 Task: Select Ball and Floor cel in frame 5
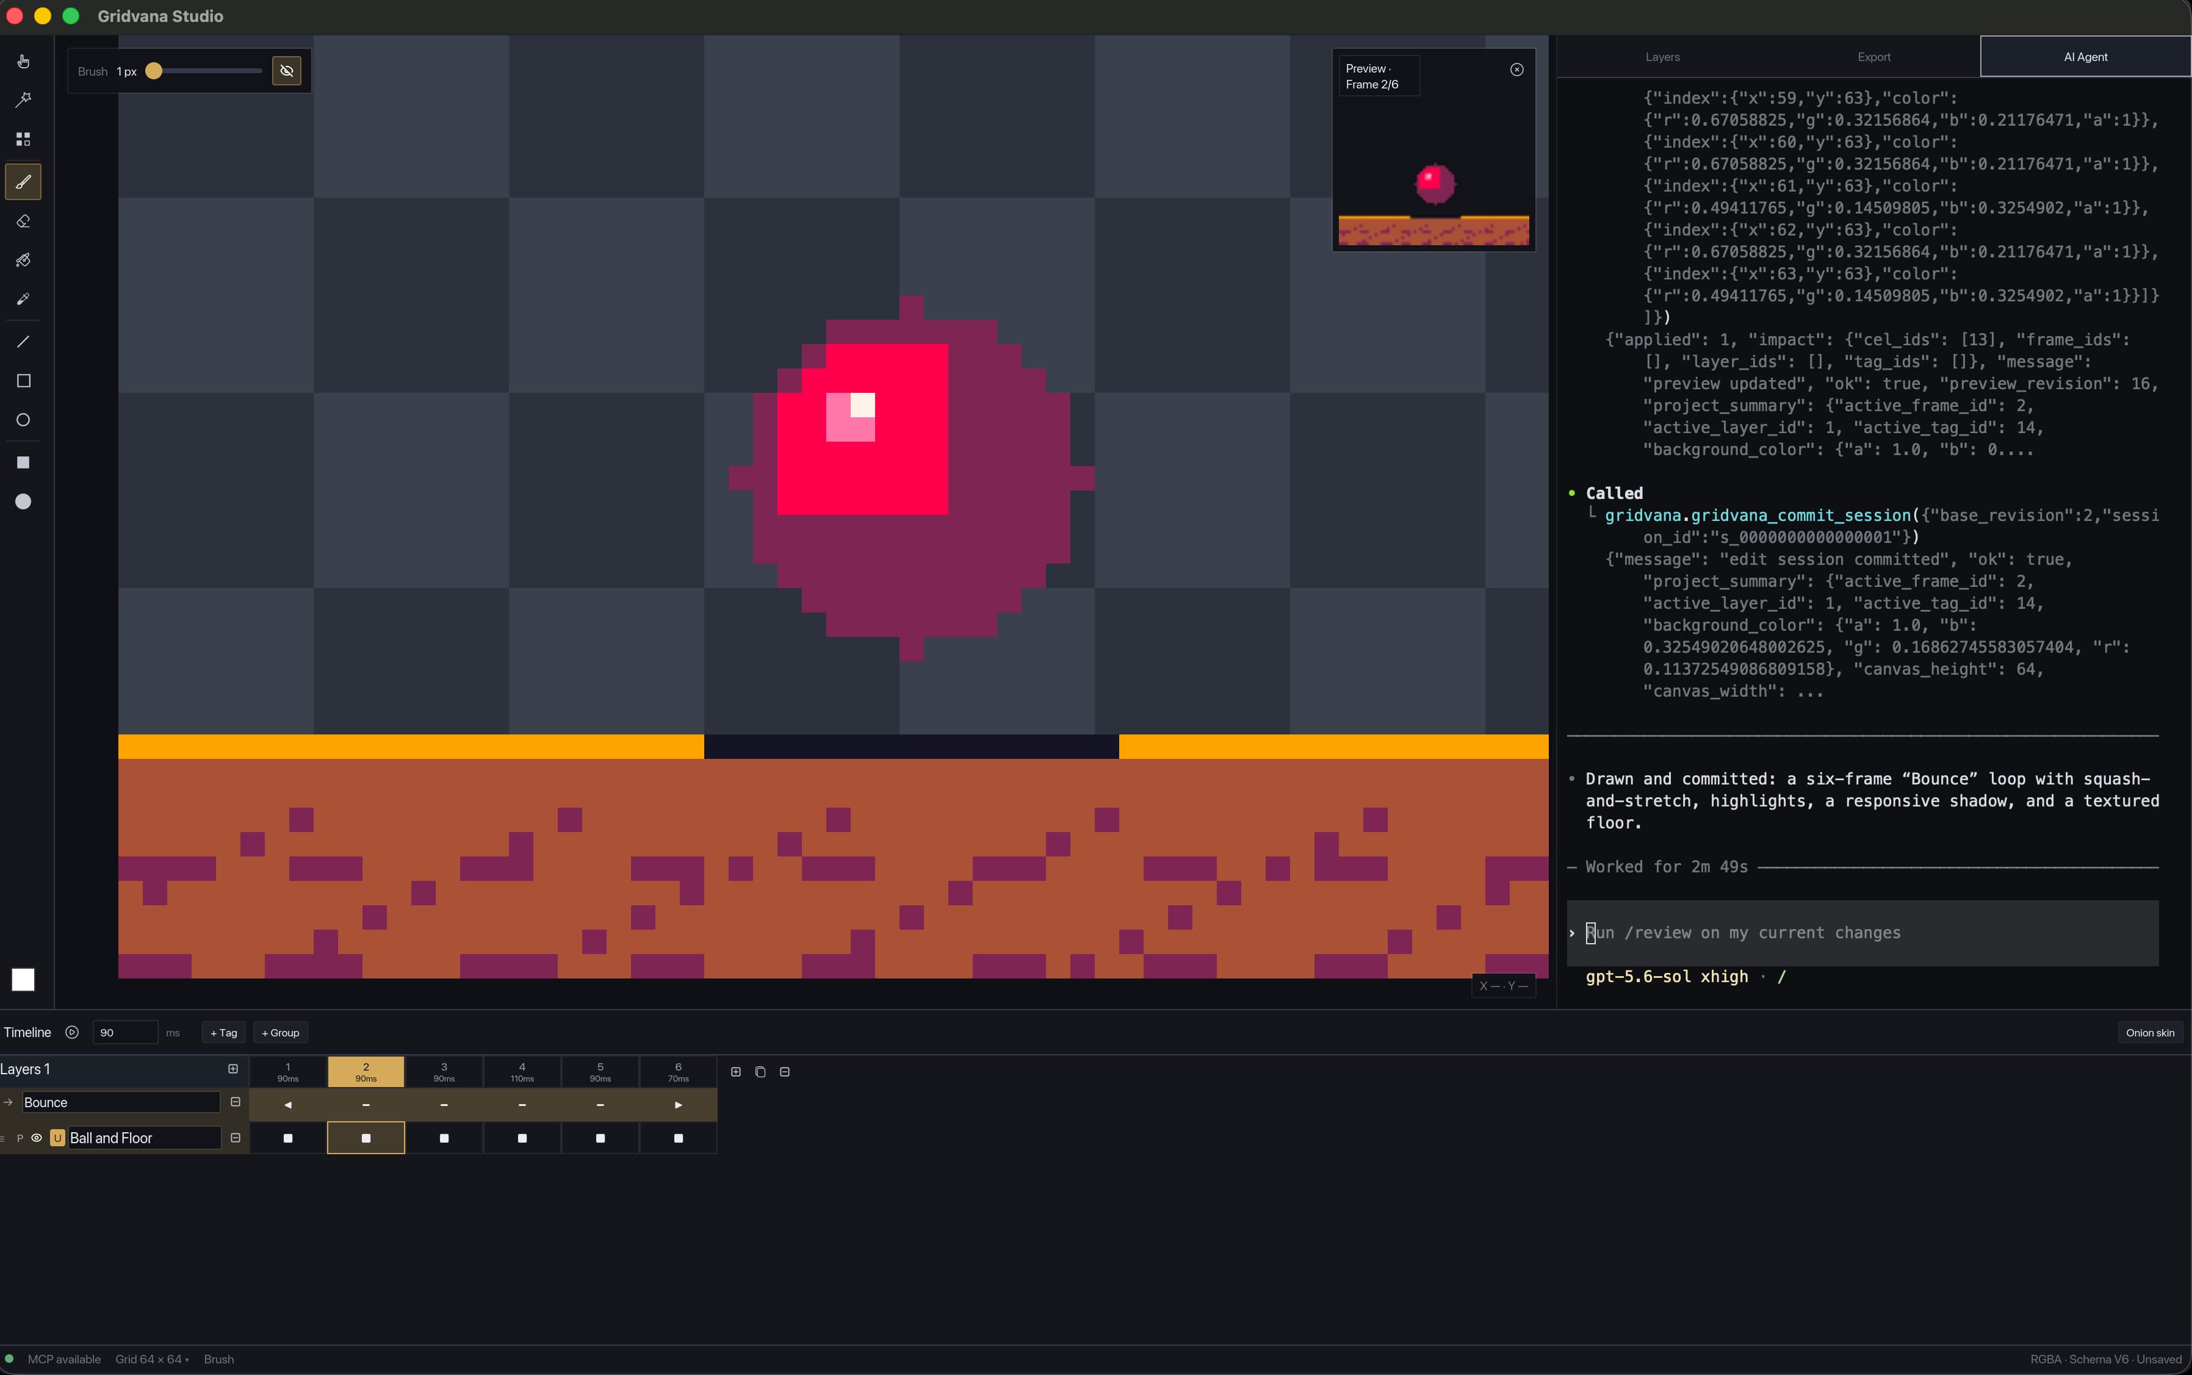[x=600, y=1138]
